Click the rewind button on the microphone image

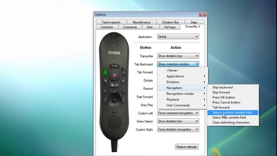[x=106, y=81]
